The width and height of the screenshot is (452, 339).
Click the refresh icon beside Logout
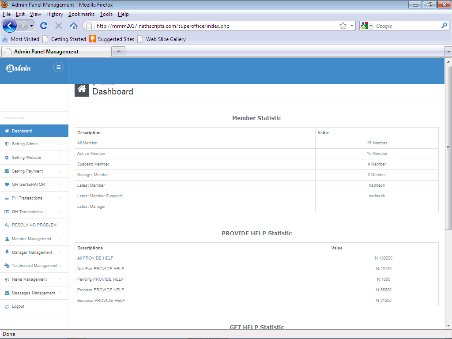click(x=6, y=306)
